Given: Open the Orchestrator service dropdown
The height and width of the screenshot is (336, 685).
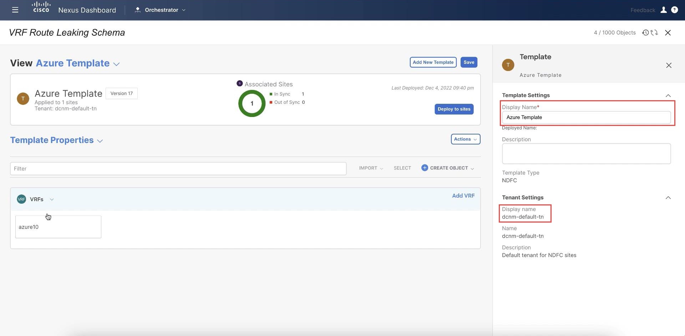Looking at the screenshot, I should tap(184, 10).
